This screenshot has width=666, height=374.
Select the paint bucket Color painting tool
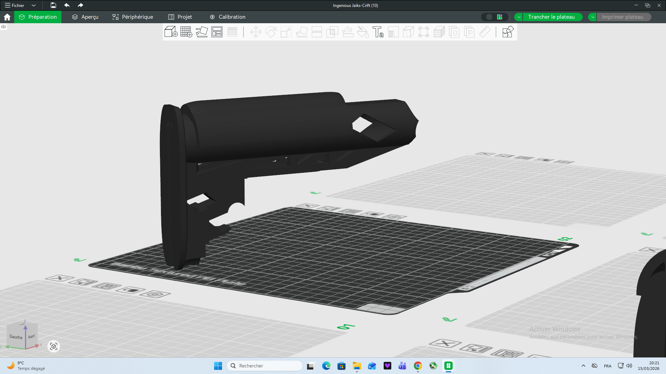(363, 32)
